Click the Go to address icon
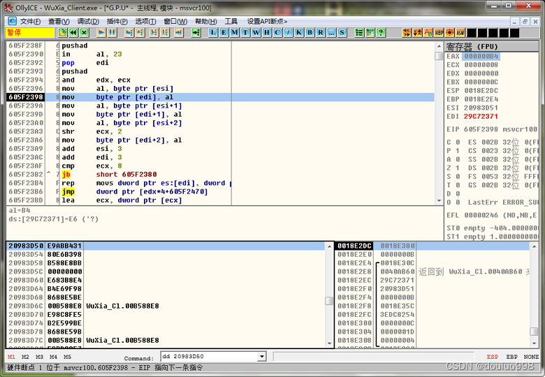 click(196, 33)
